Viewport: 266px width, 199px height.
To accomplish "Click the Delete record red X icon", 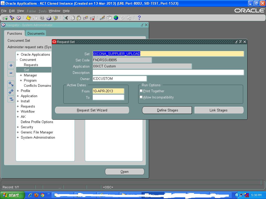I will click(92, 18).
